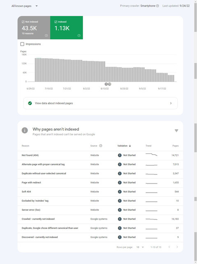Click the Validation sort arrow

click(130, 146)
